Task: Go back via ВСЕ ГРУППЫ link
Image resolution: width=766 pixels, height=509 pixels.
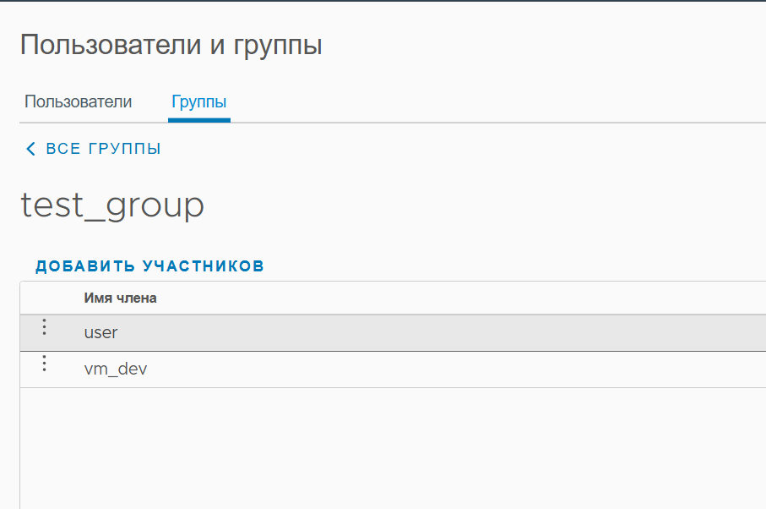Action: click(x=93, y=149)
